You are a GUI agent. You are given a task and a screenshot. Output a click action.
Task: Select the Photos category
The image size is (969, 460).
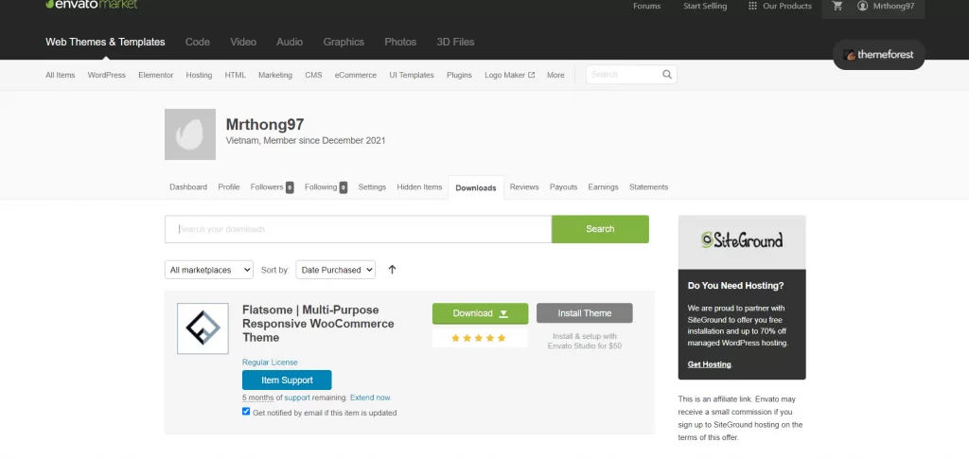[400, 42]
